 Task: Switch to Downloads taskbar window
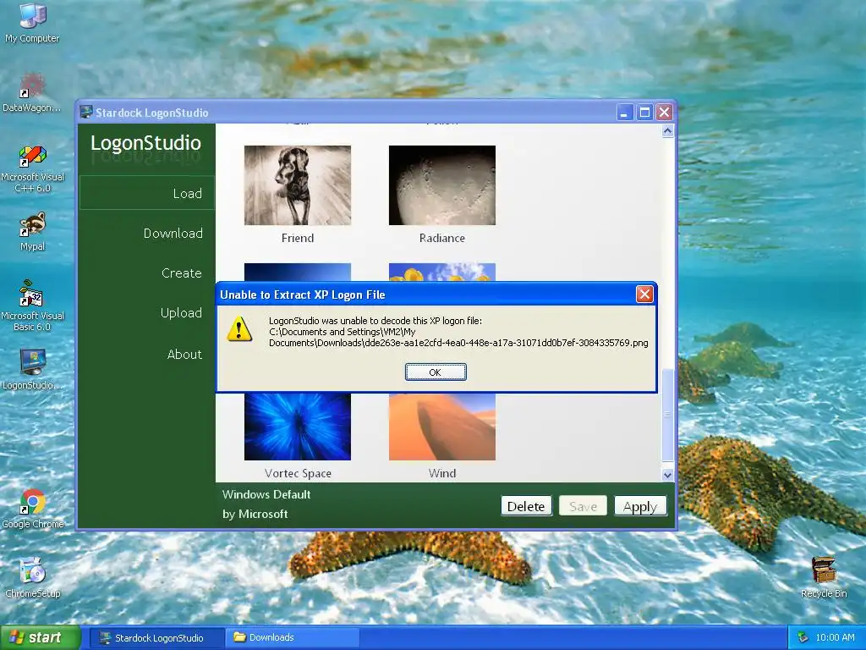293,637
